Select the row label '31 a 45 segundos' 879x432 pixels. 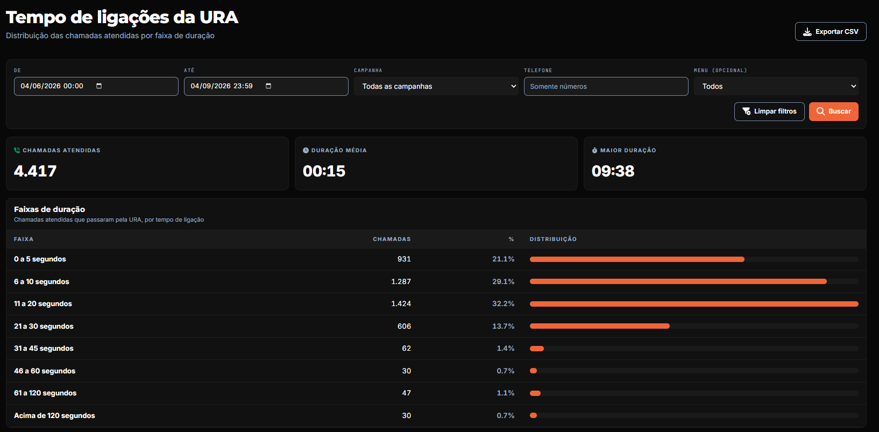point(44,349)
